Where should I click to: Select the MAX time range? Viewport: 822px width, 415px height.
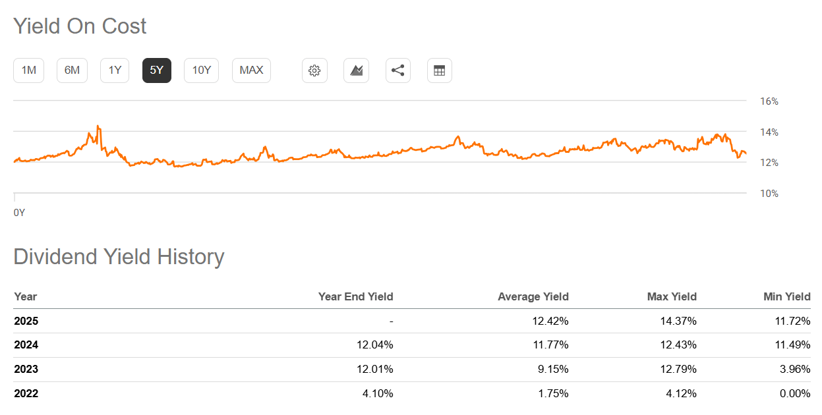tap(250, 70)
